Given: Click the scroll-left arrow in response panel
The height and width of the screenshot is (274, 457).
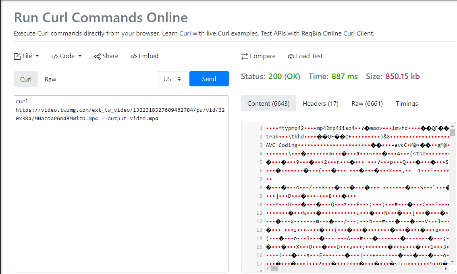Looking at the screenshot, I should tap(268, 268).
